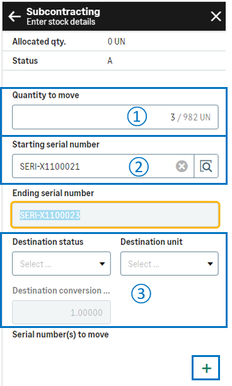
Task: Click the disabled Destination conversion field
Action: 62,312
